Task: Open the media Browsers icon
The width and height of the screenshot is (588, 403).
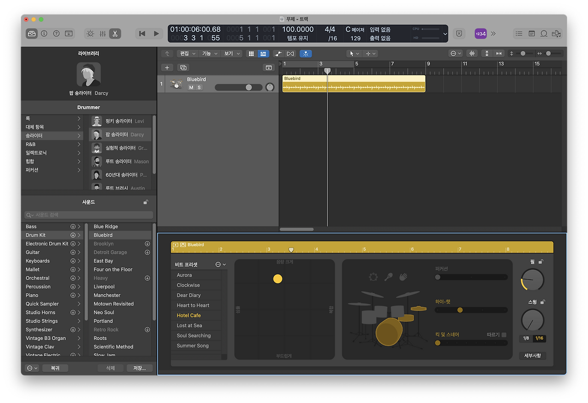Action: pos(556,34)
